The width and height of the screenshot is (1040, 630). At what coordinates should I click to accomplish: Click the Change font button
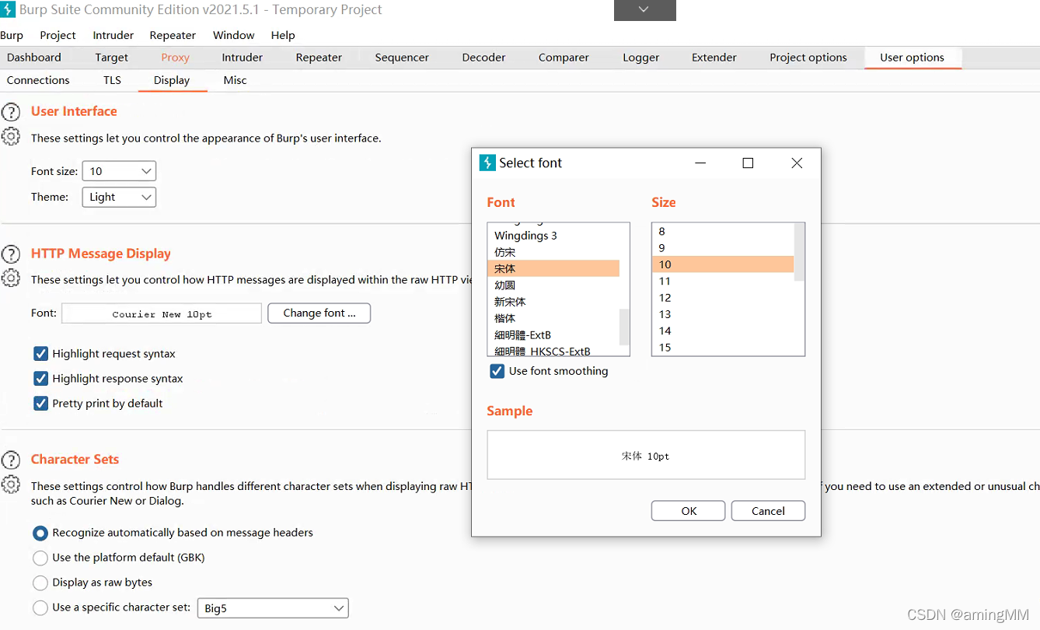click(319, 313)
